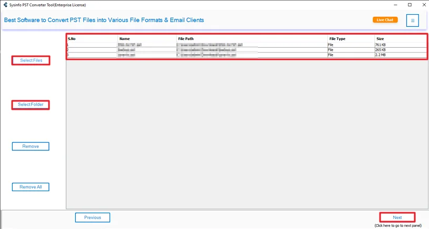Viewport: 429px width, 229px height.
Task: Click File type cell in row 2
Action: click(x=351, y=50)
